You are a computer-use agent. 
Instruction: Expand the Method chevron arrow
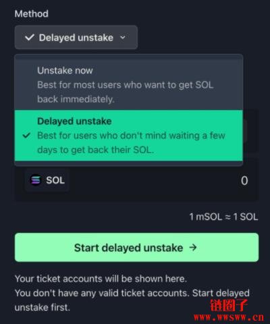pos(123,37)
